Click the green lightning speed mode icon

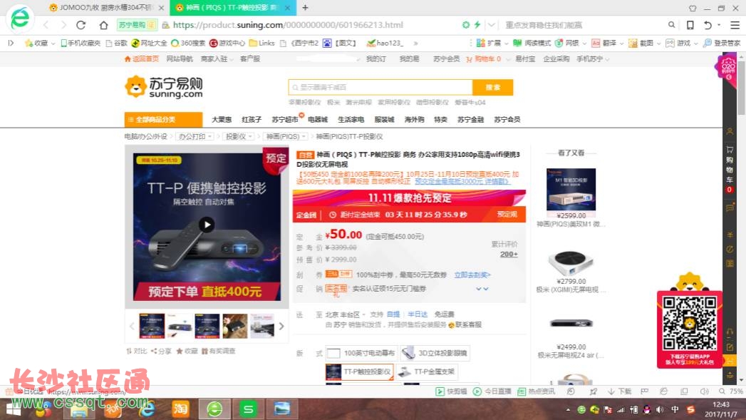(x=477, y=25)
